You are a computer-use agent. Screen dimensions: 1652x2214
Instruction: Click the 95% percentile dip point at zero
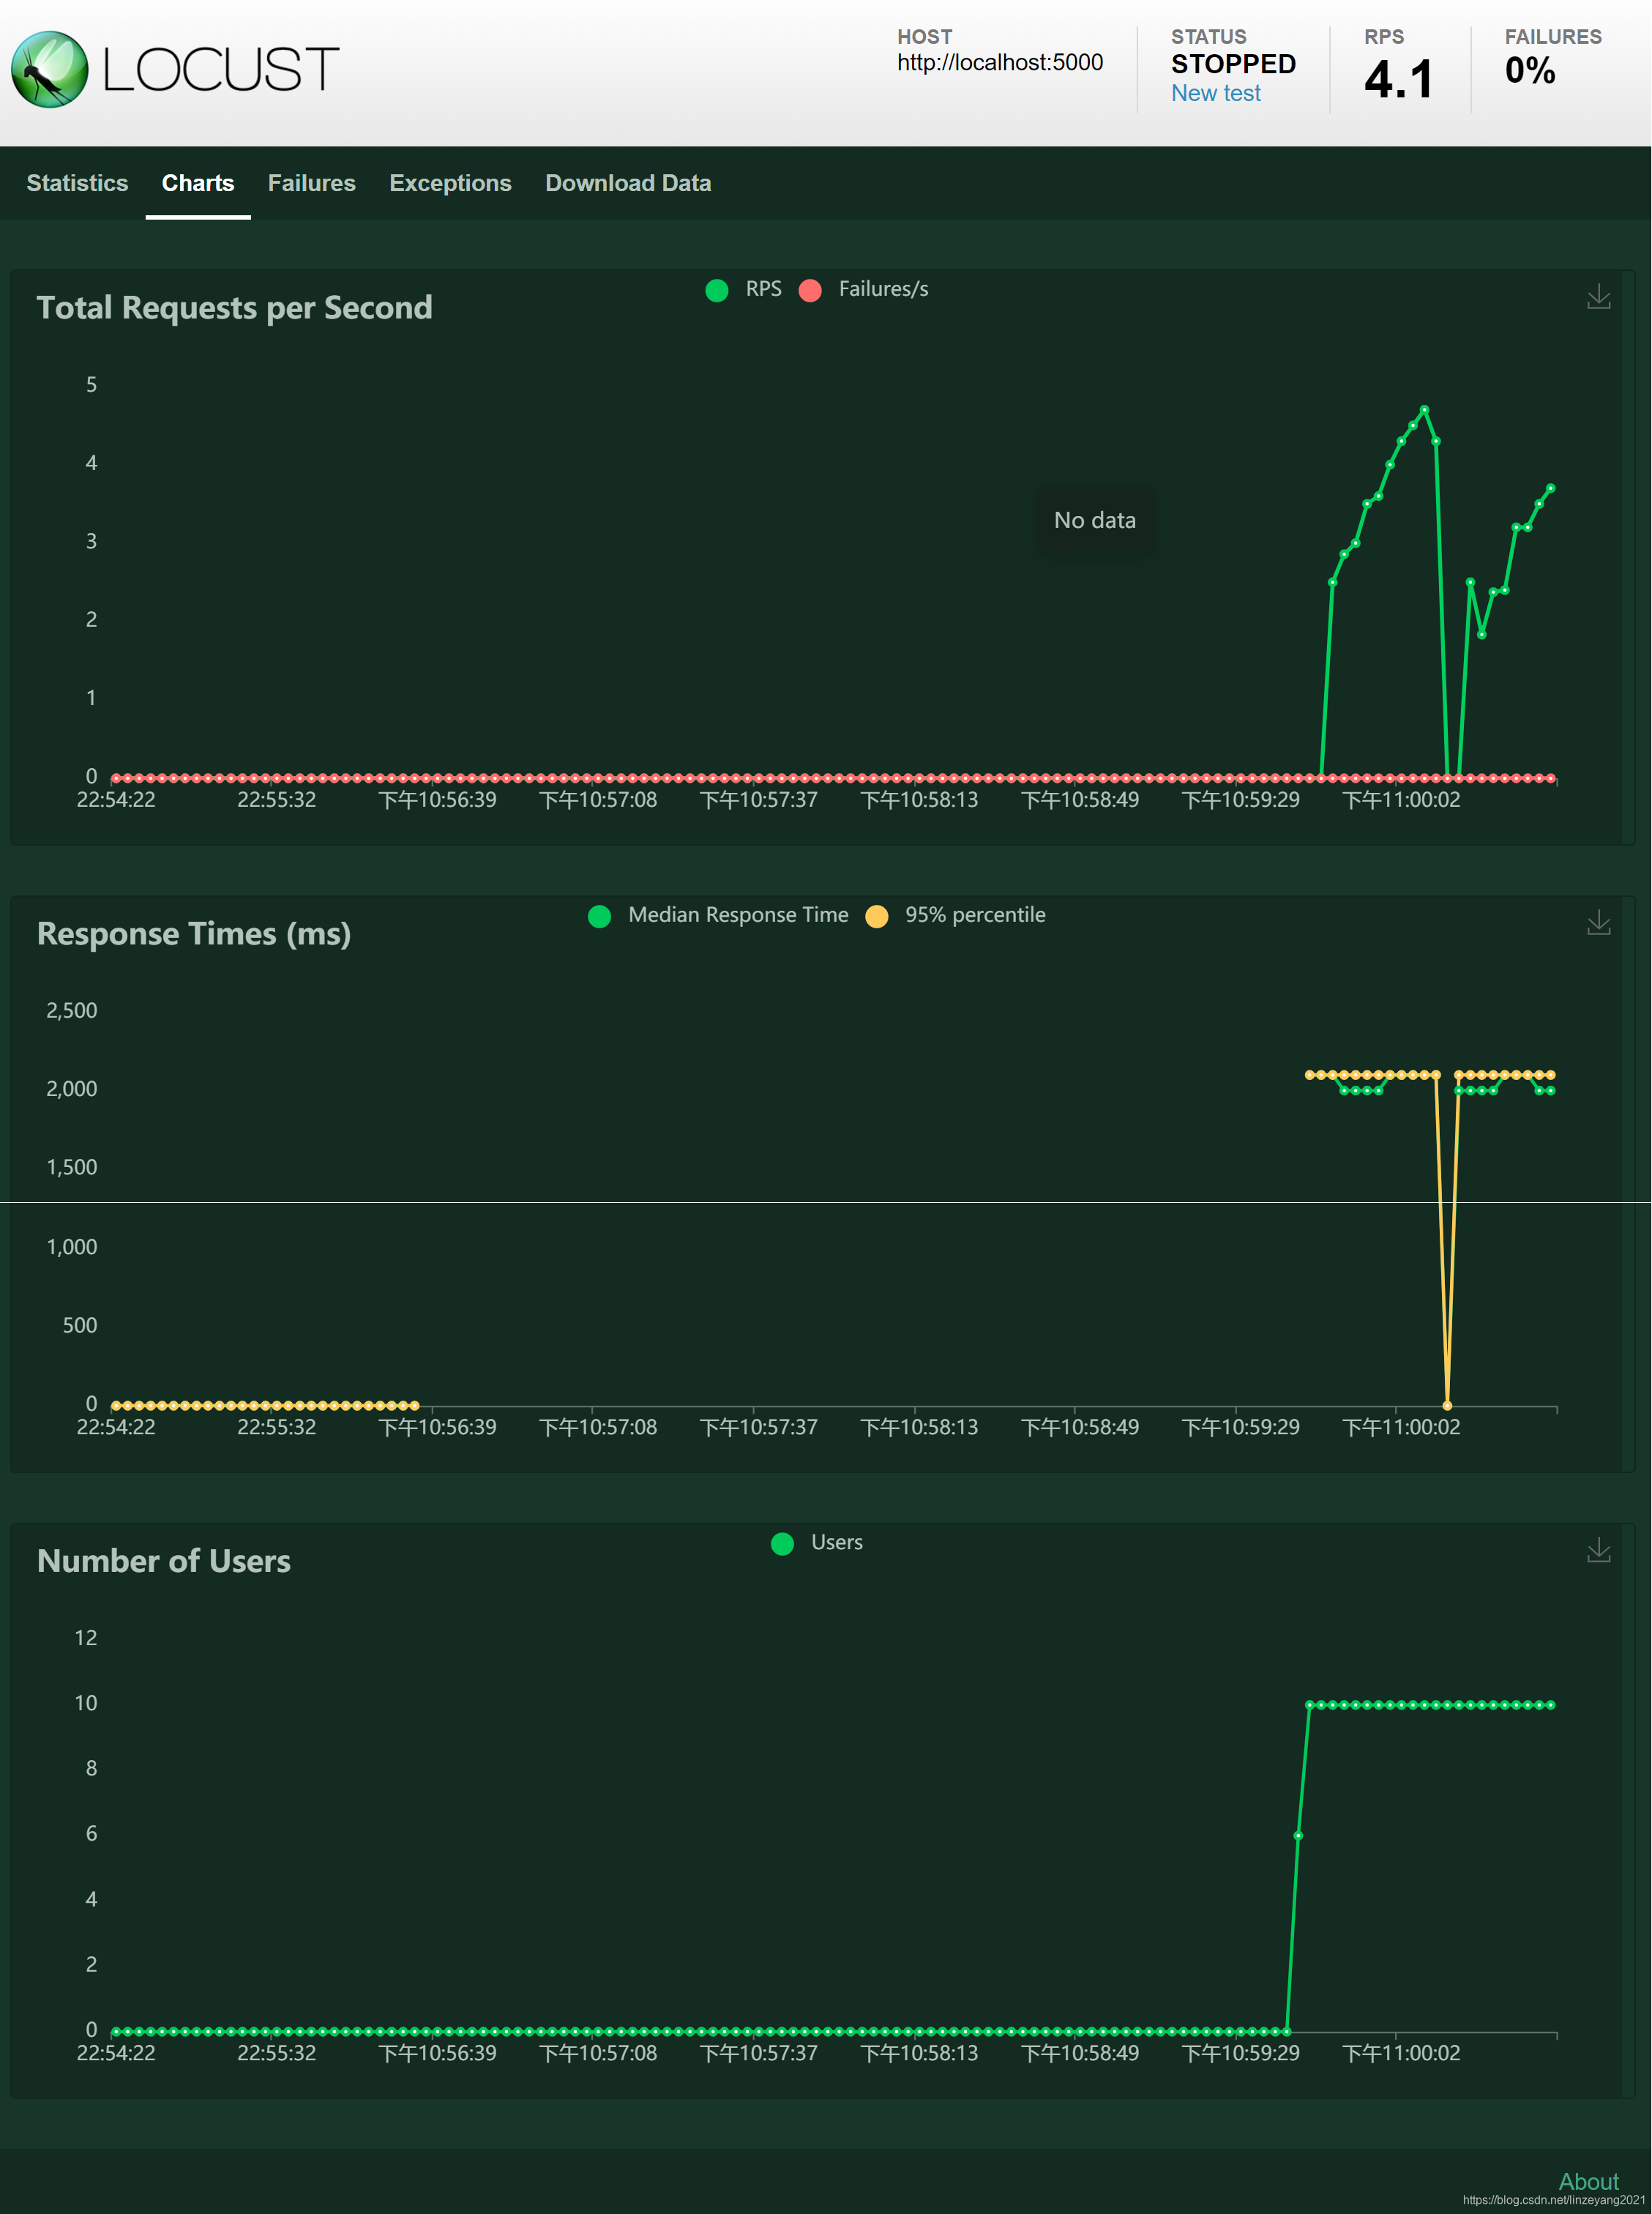pyautogui.click(x=1447, y=1405)
